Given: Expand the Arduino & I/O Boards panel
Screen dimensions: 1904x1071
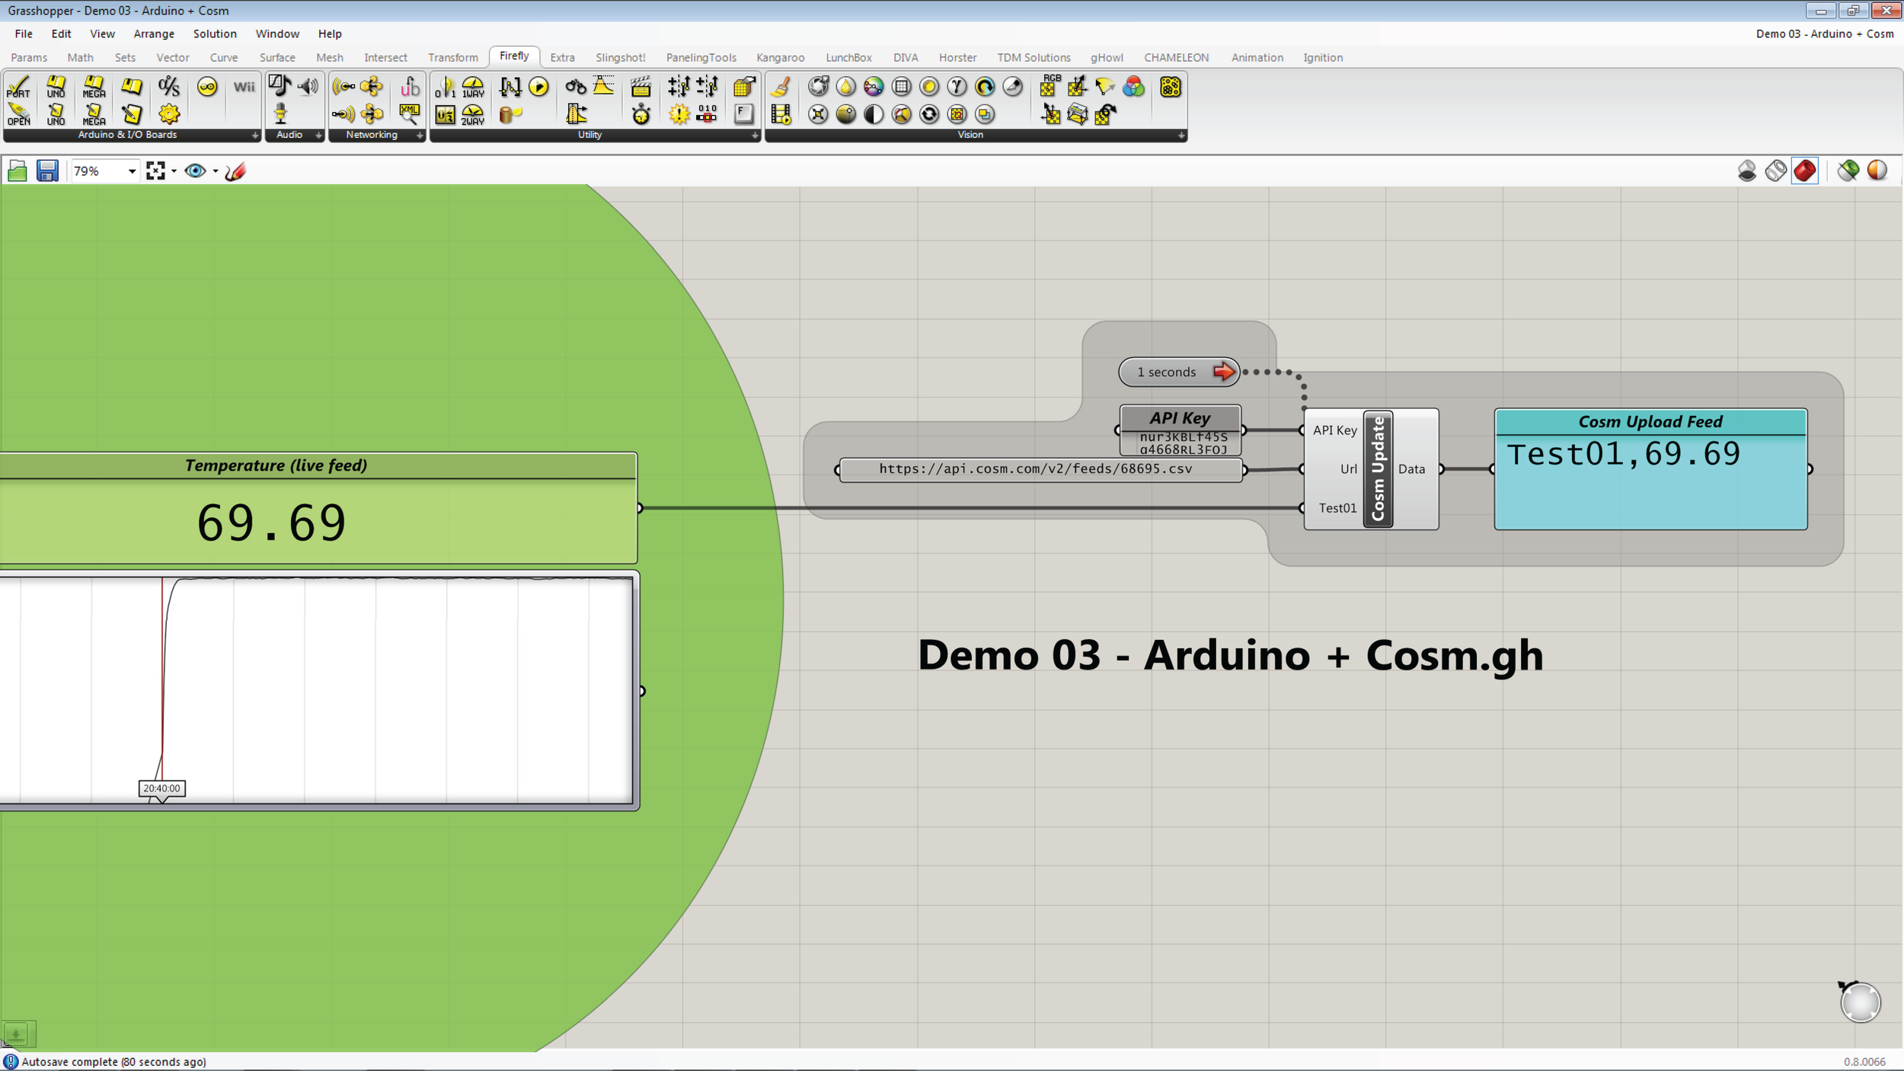Looking at the screenshot, I should pos(255,136).
